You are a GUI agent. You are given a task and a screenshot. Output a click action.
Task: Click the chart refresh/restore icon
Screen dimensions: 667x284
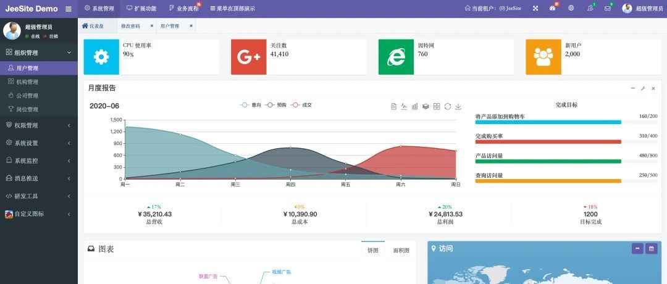(x=448, y=106)
